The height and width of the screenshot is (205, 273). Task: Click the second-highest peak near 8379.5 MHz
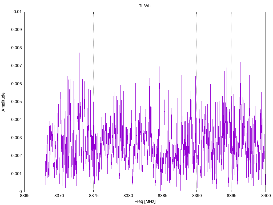point(124,36)
